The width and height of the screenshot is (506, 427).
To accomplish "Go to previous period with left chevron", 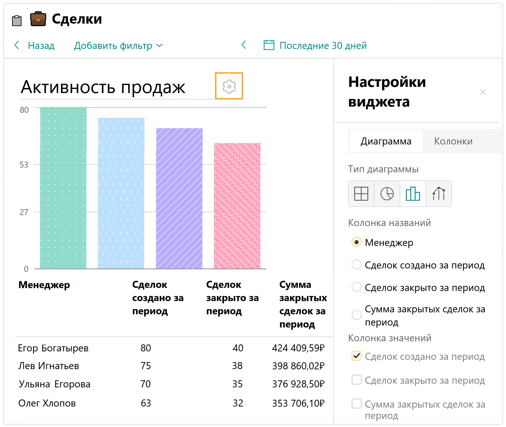I will (x=244, y=45).
